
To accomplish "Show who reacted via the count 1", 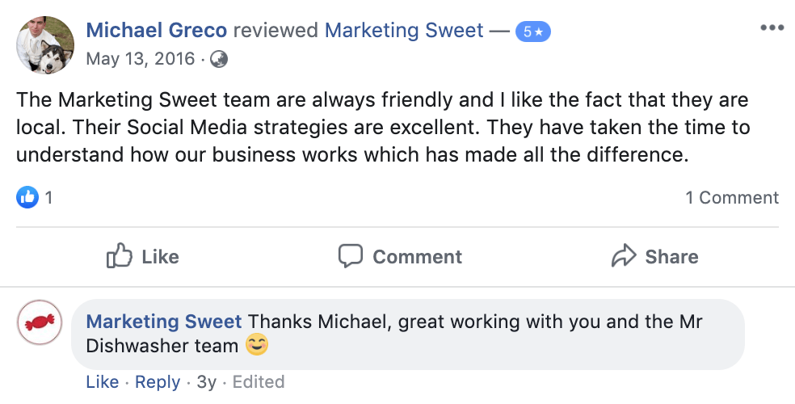I will point(48,197).
